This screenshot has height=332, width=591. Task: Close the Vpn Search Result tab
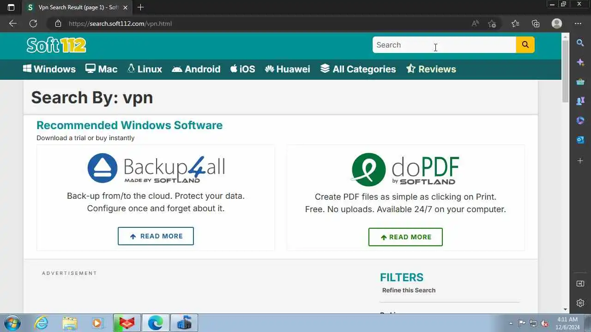click(125, 7)
